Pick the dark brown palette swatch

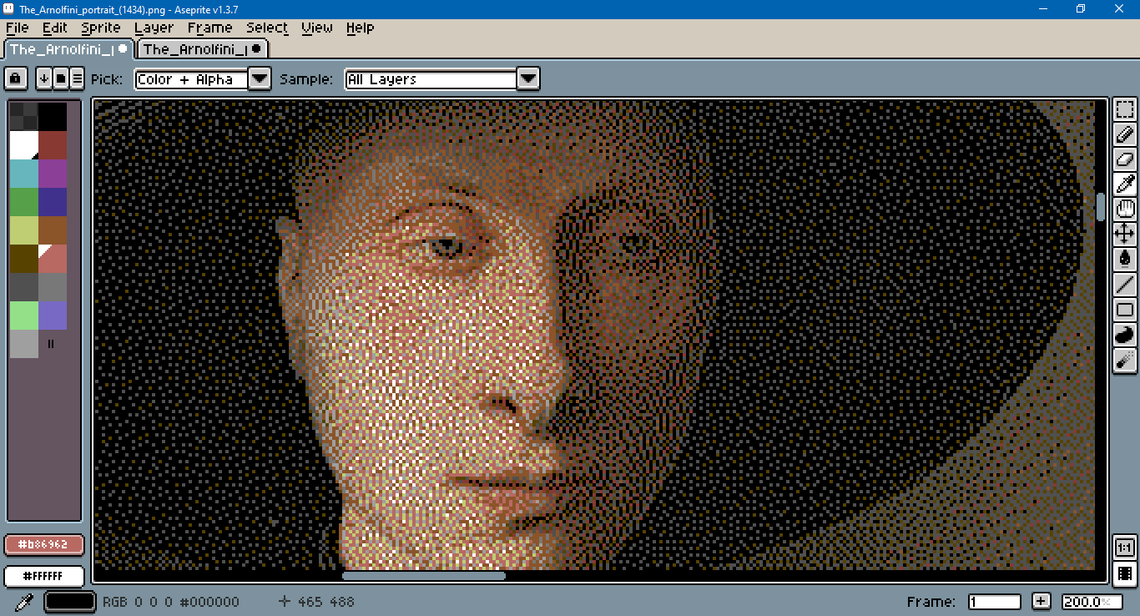[24, 259]
